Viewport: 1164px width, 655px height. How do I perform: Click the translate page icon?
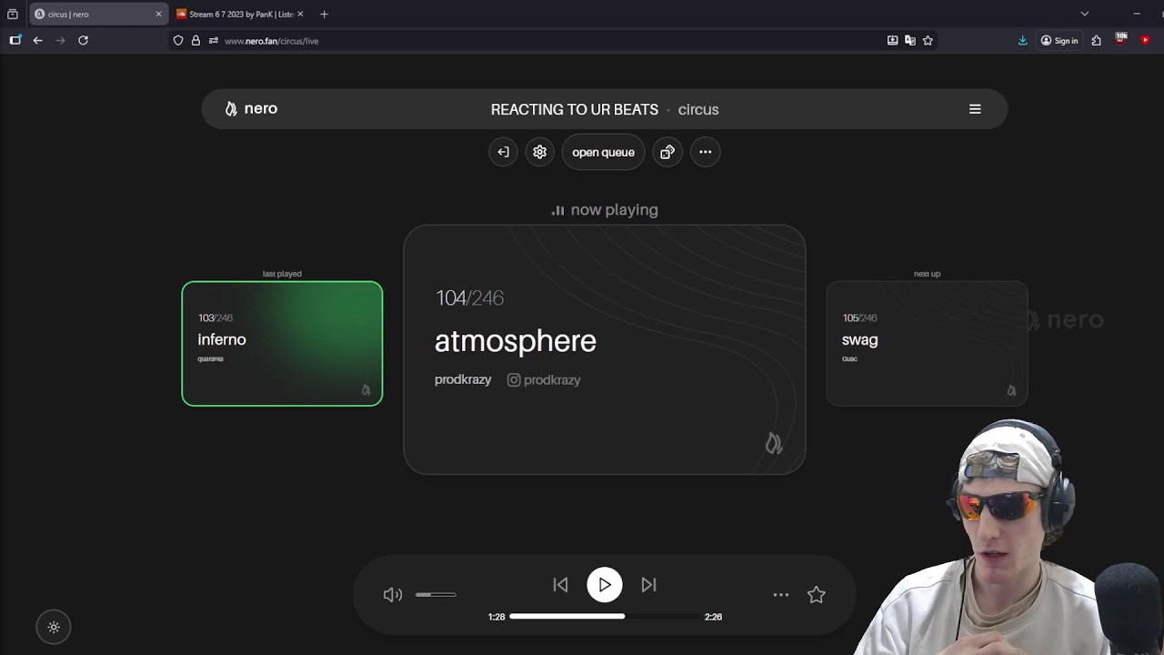click(910, 40)
